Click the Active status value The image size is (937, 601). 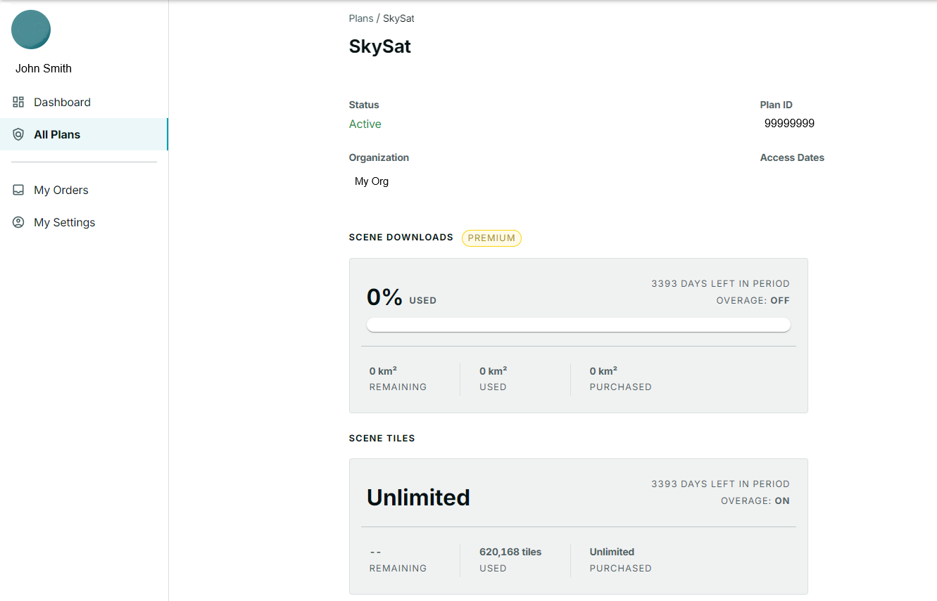pyautogui.click(x=365, y=124)
